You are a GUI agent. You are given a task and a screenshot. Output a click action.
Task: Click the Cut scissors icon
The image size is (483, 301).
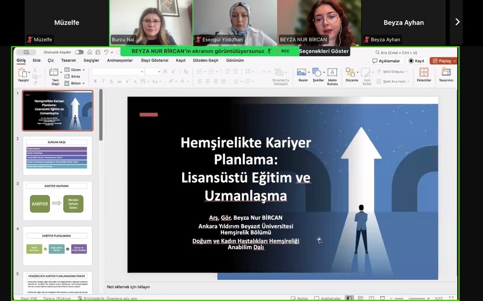pos(35,70)
